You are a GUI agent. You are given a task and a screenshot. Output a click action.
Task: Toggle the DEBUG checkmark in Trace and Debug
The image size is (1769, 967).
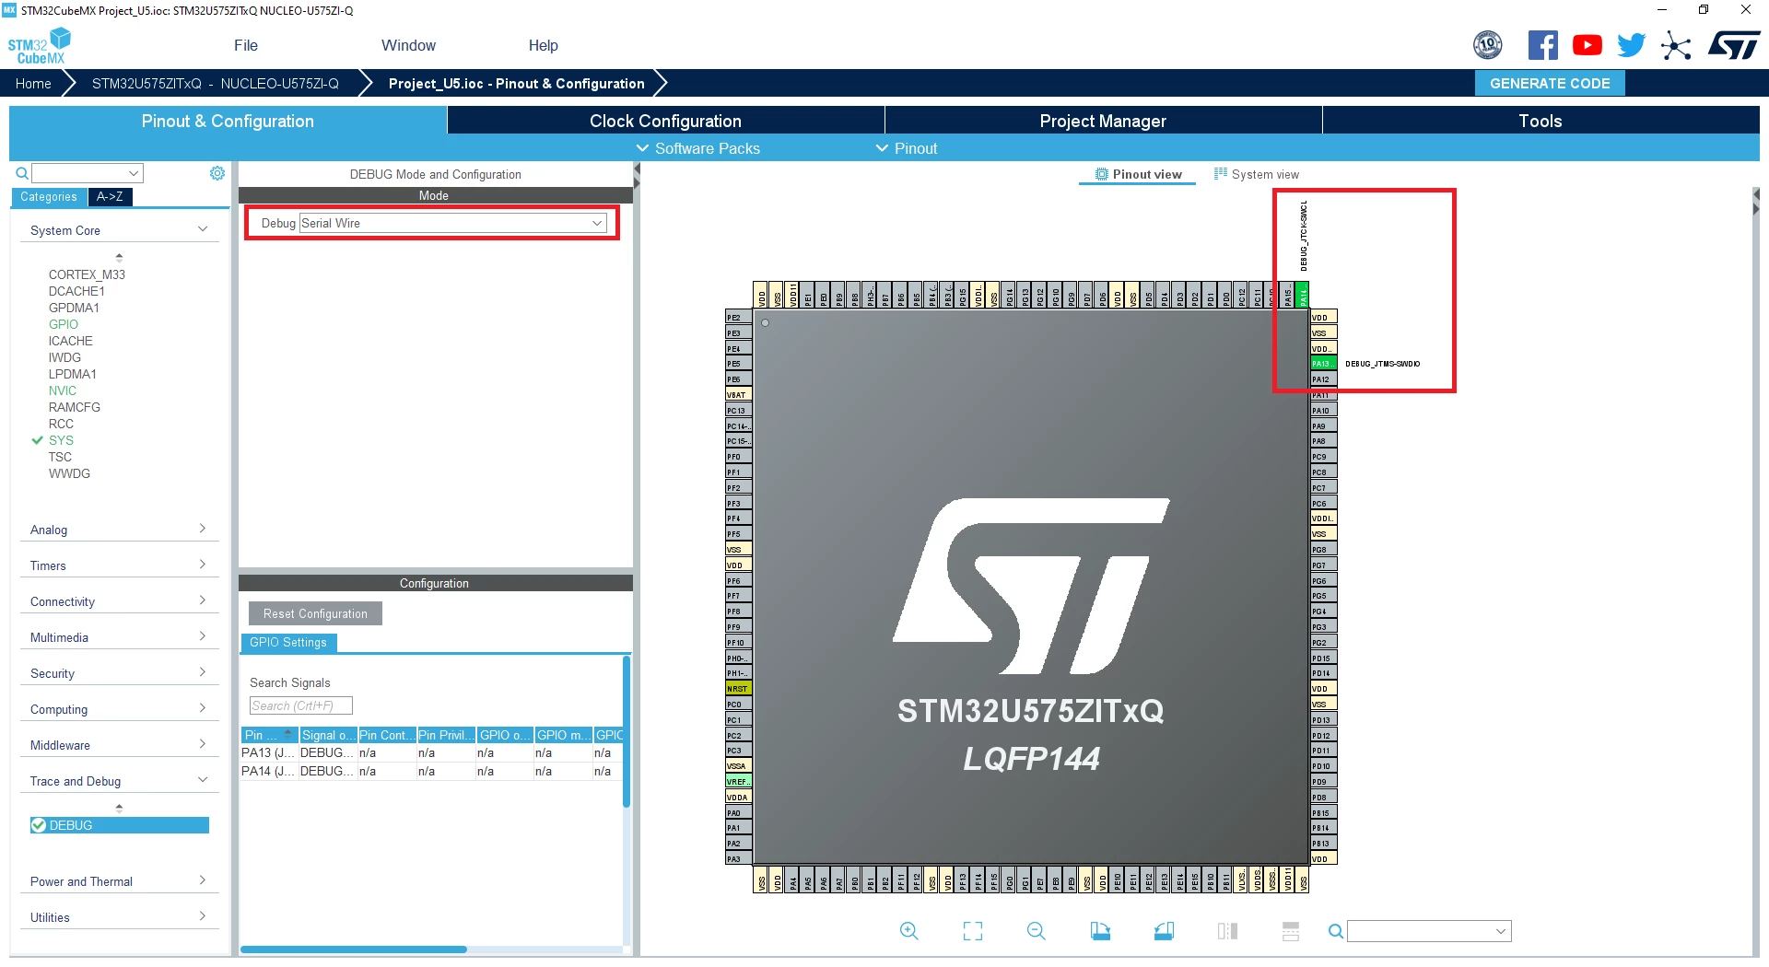[39, 825]
